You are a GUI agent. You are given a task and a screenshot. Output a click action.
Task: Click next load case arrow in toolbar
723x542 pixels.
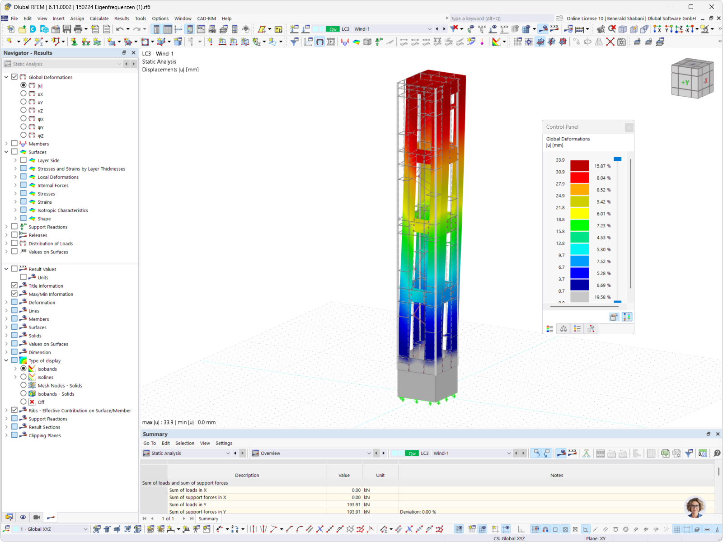click(444, 29)
